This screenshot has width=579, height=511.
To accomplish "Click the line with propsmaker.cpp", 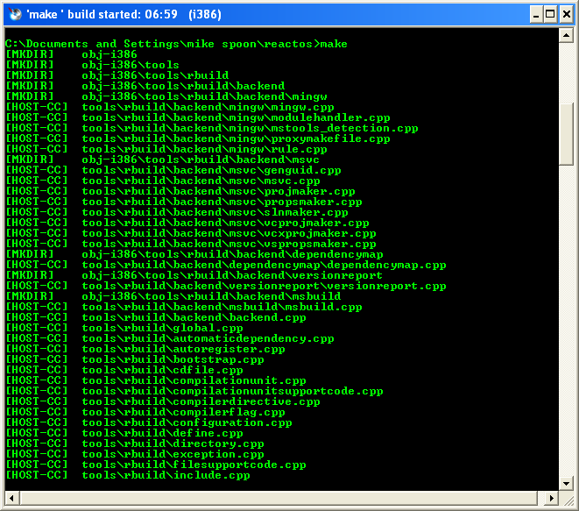I will pos(184,202).
